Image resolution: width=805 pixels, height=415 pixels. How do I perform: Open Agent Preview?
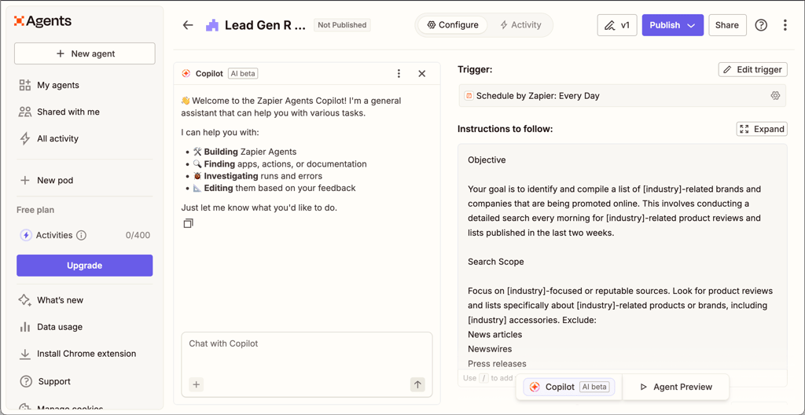pyautogui.click(x=676, y=387)
